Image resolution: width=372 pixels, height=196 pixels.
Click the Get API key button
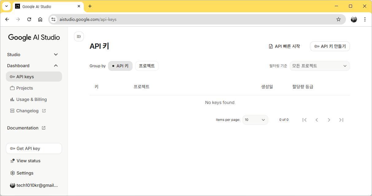coord(34,148)
